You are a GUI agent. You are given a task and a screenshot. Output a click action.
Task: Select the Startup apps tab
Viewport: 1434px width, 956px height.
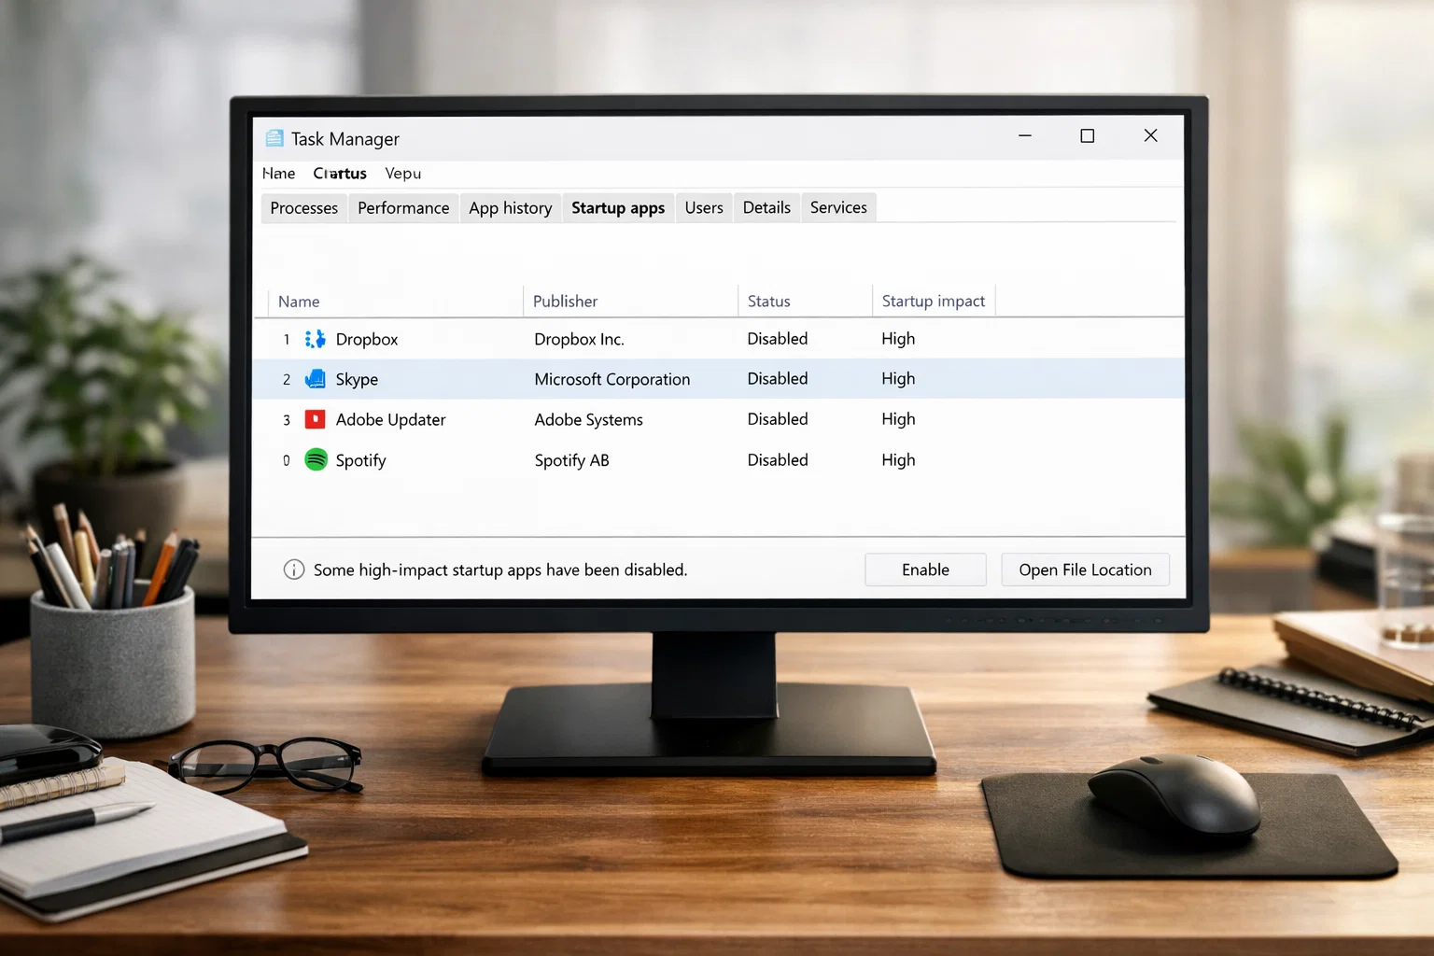(x=618, y=207)
